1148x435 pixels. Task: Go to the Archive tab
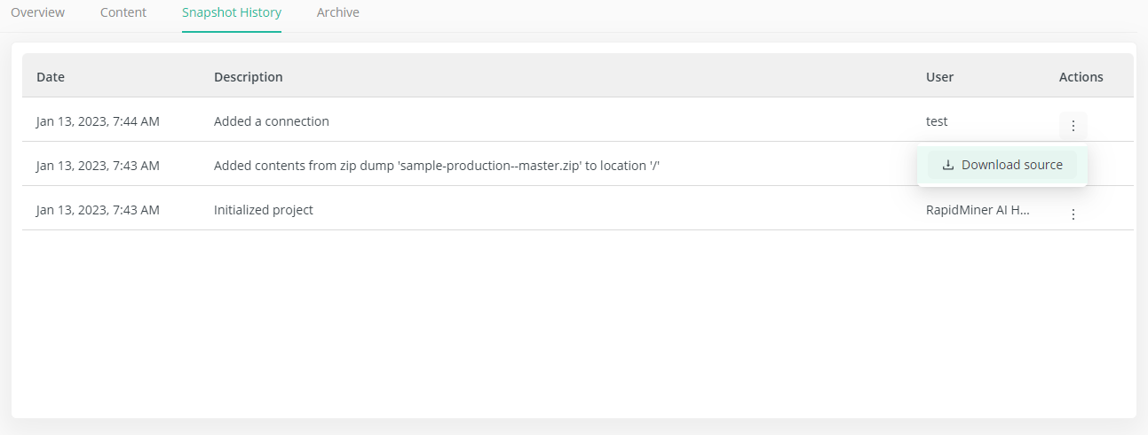[338, 12]
